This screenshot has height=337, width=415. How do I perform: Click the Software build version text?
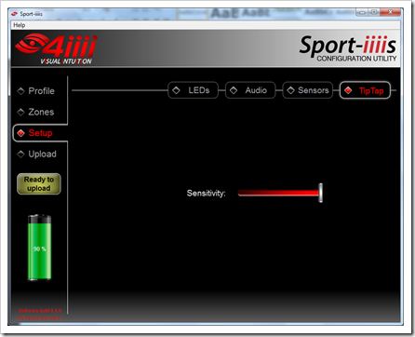39,310
